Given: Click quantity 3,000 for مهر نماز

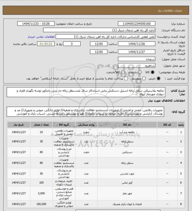Looking at the screenshot, I should [41, 193].
